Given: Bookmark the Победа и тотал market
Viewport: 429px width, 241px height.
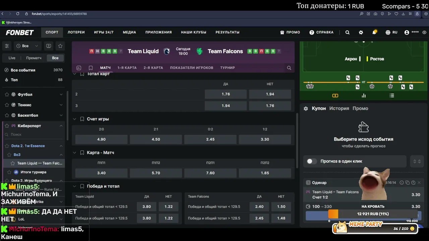Looking at the screenshot, I should click(82, 186).
